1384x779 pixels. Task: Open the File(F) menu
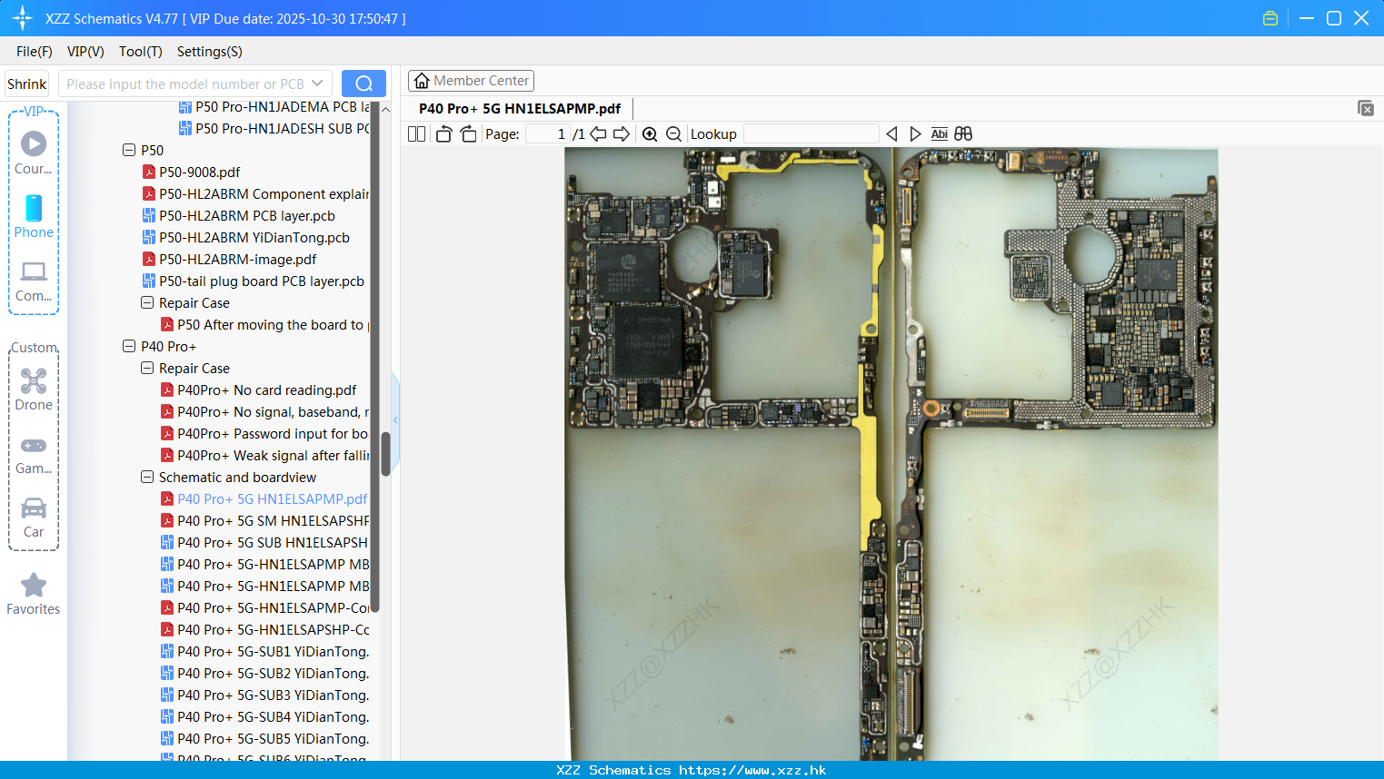click(35, 52)
